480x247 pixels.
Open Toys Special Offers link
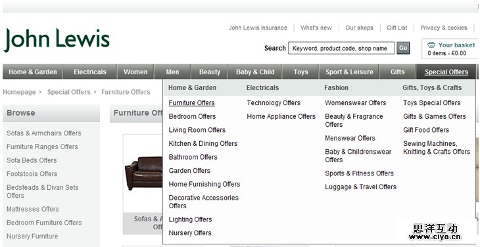point(431,103)
